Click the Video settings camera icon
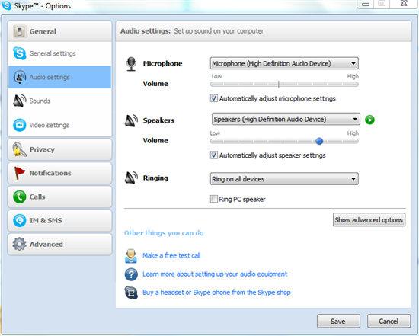The width and height of the screenshot is (419, 336). click(20, 125)
